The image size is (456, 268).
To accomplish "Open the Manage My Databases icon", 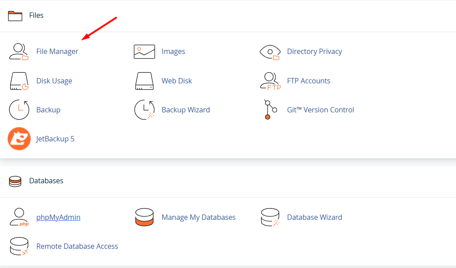I will point(144,218).
